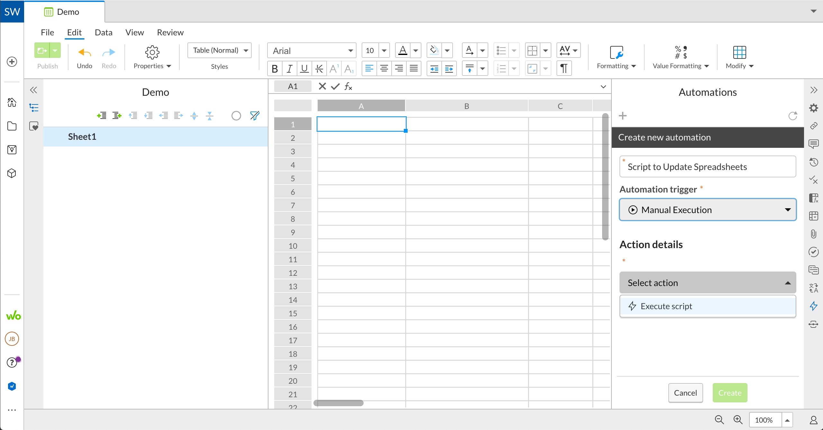Switch to the Review menu
This screenshot has height=430, width=823.
click(x=170, y=32)
